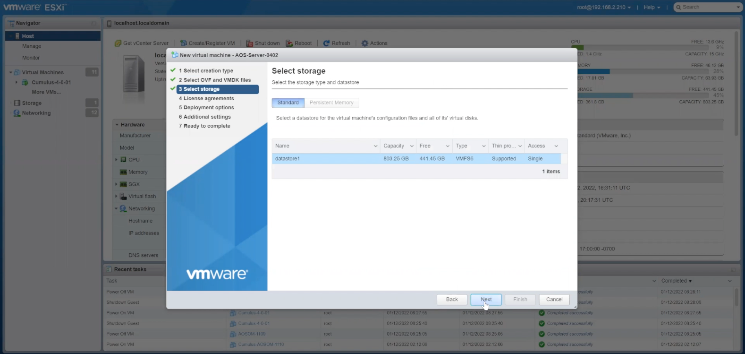The image size is (745, 354).
Task: Click the Networking icon in Navigator
Action: point(17,113)
